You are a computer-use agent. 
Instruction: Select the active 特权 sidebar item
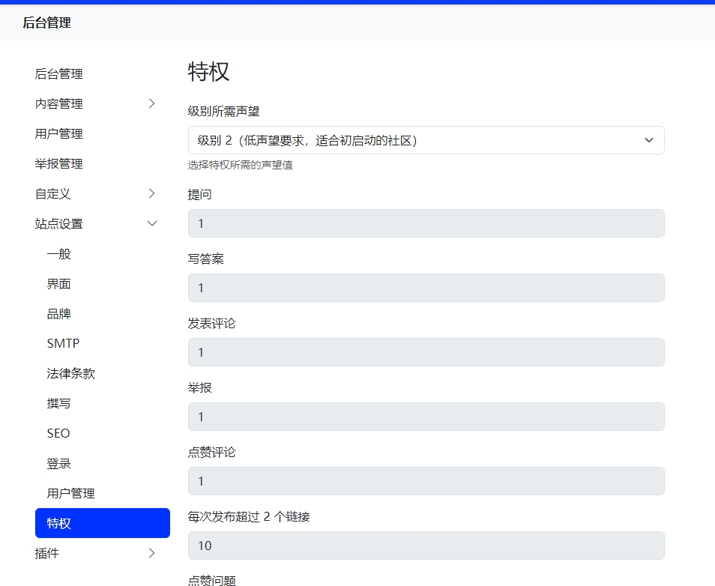pyautogui.click(x=102, y=523)
